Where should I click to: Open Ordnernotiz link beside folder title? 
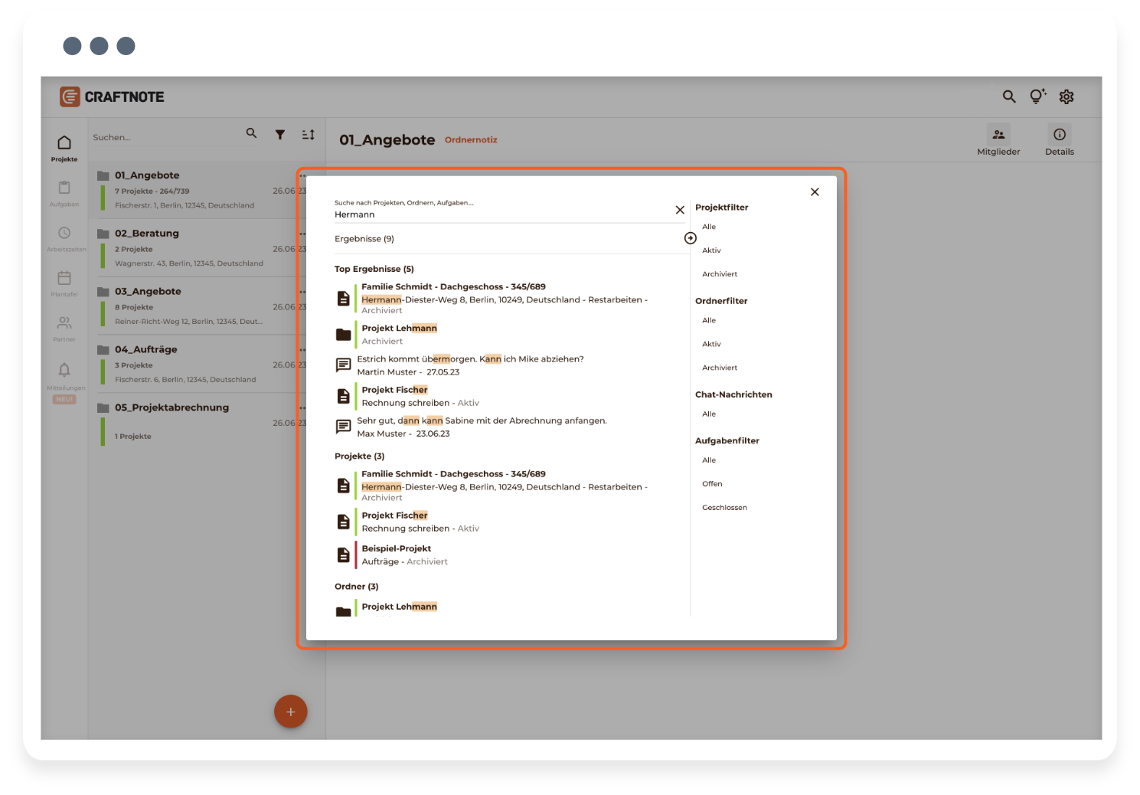pyautogui.click(x=470, y=140)
